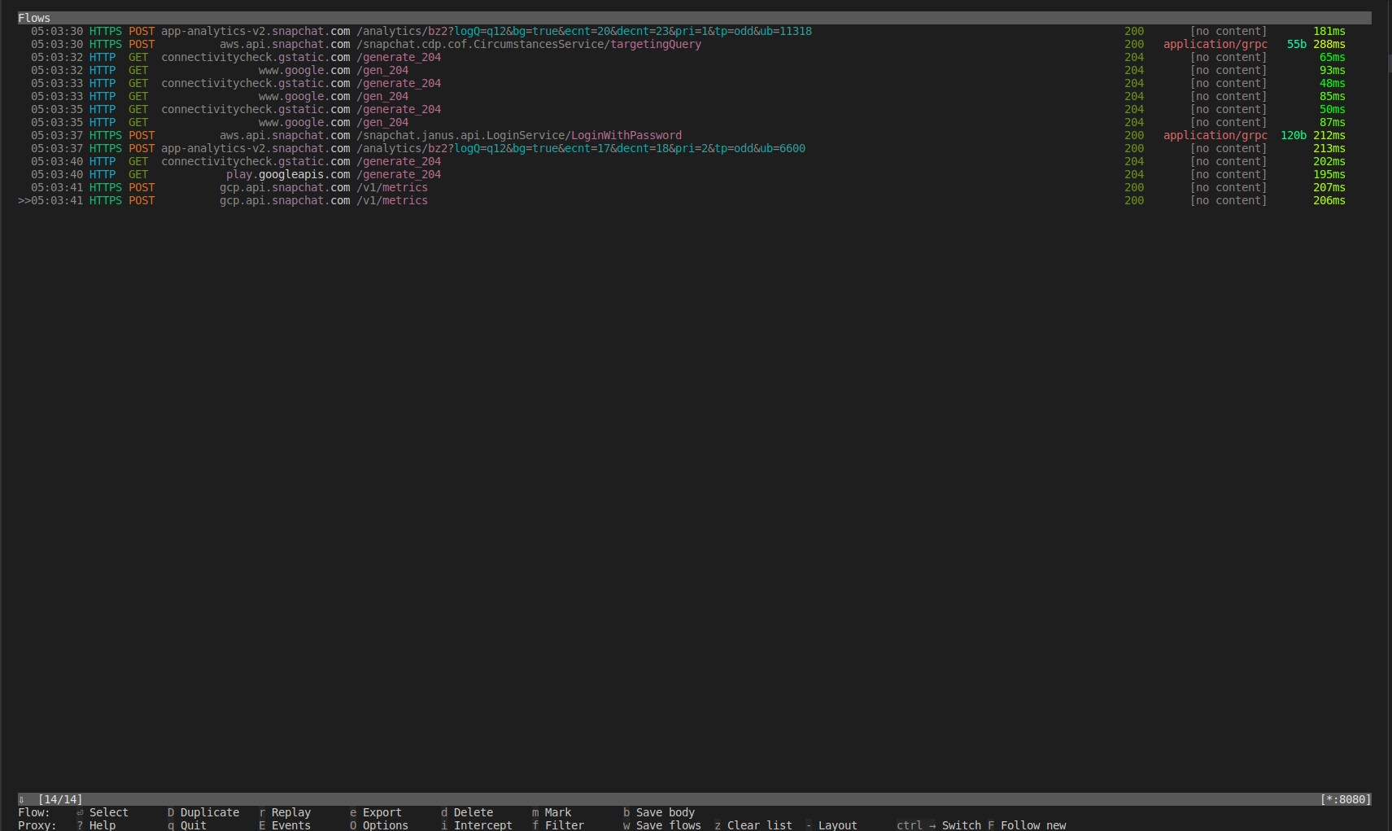Click the [*:8080] listening port indicator
1392x831 pixels.
click(x=1345, y=799)
